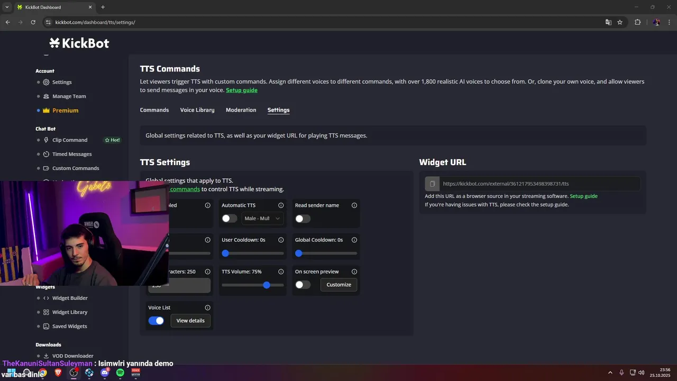Open Voicemeeter from the taskbar
The width and height of the screenshot is (677, 381).
click(136, 373)
